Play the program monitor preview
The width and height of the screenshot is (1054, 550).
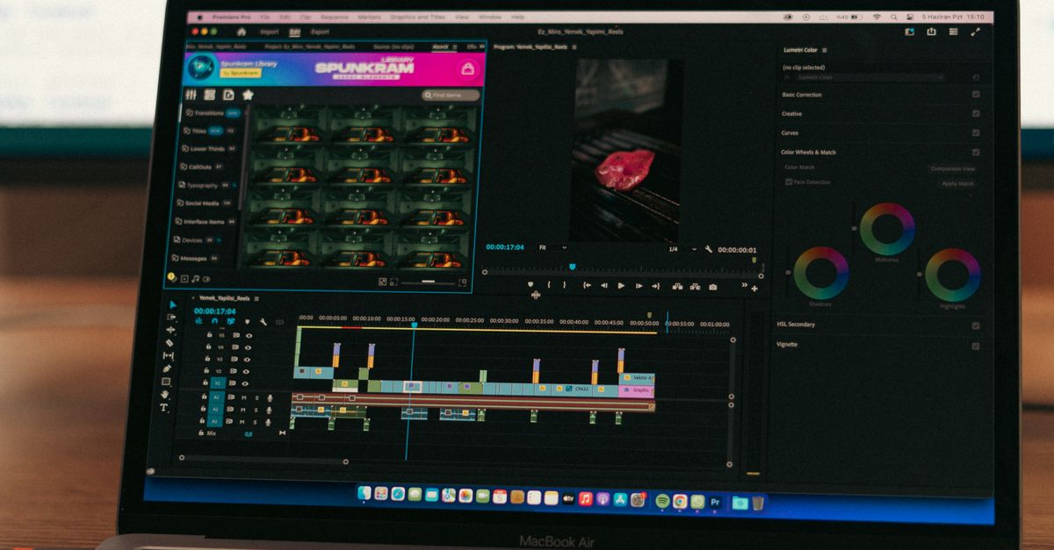[x=621, y=285]
